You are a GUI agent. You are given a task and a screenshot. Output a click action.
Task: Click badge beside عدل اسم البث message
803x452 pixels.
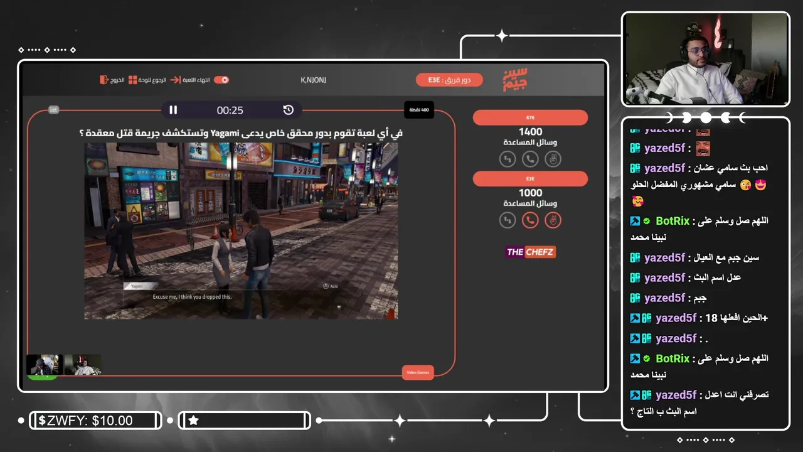tap(635, 277)
